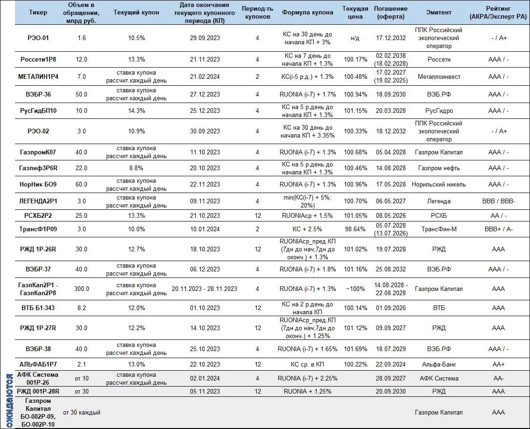Click the 'АФК Система 001Р-26' ticker cell
The width and height of the screenshot is (530, 429).
coord(38,379)
